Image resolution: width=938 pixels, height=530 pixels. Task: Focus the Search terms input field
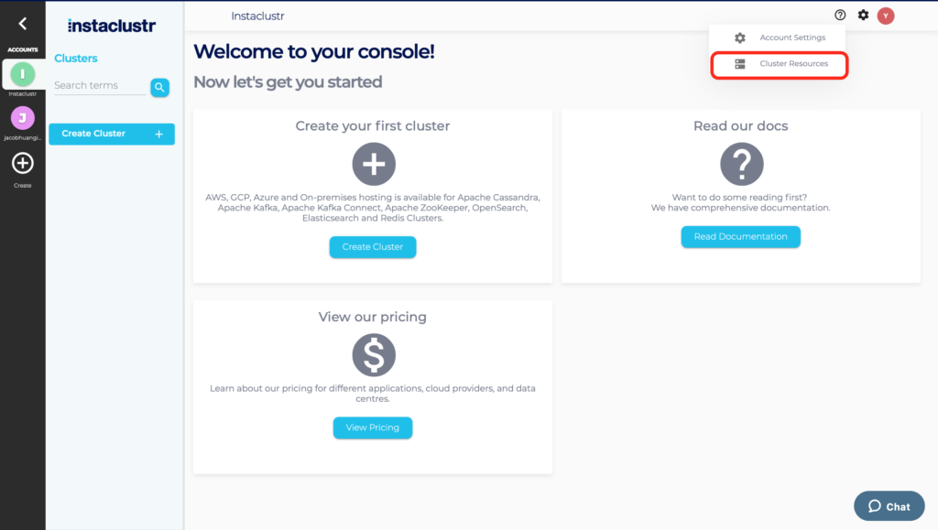pos(99,86)
